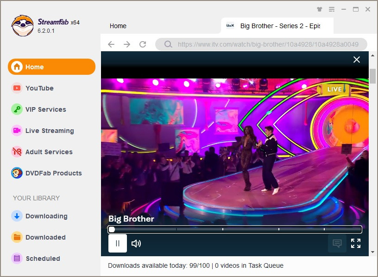Click the StreamFab sloth logo
The width and height of the screenshot is (378, 277).
pos(22,26)
